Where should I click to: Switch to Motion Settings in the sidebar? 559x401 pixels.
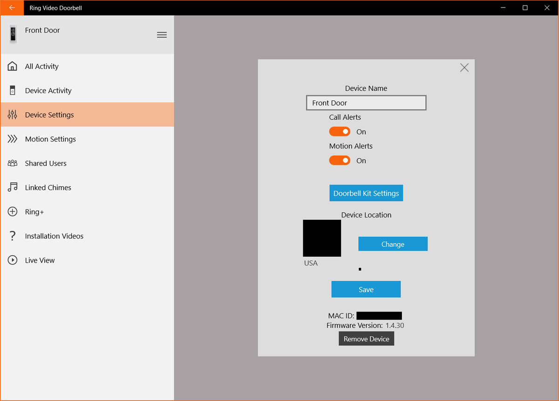click(x=50, y=139)
